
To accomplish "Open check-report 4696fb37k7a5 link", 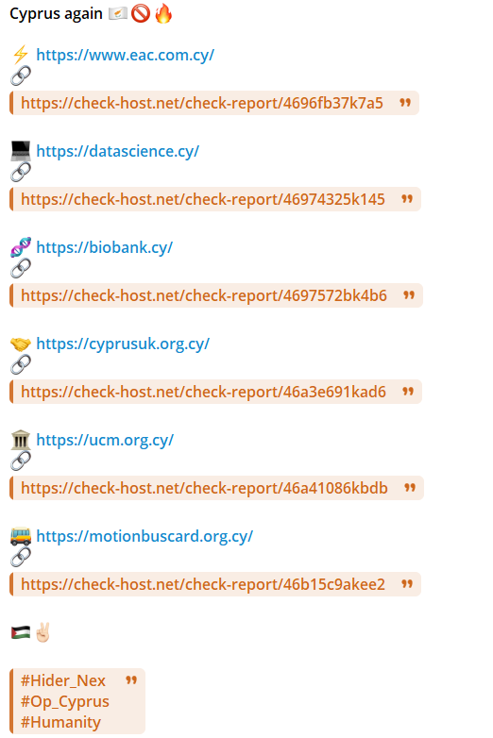I will [202, 103].
